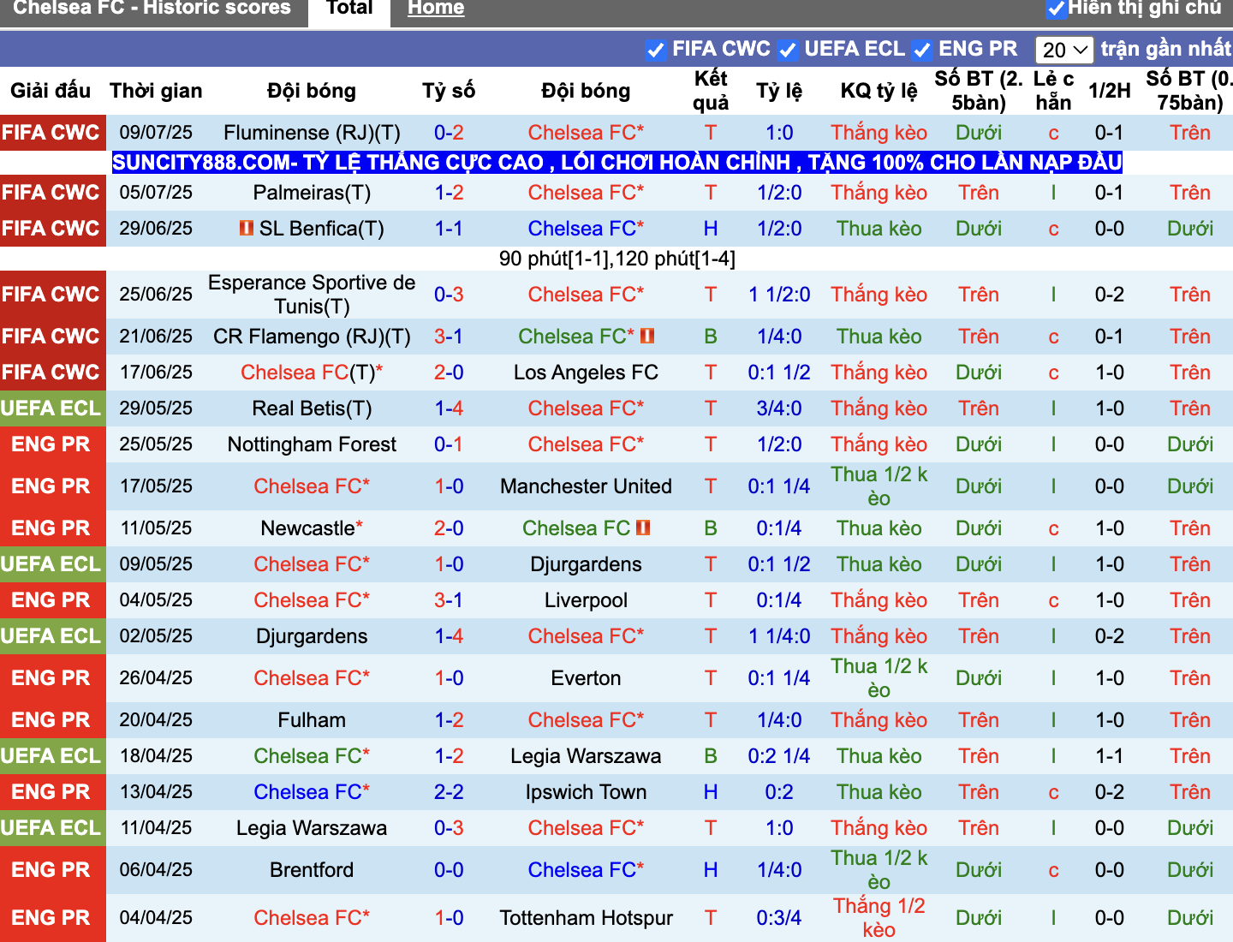Open the 20 recent matches dropdown
The image size is (1233, 942).
point(1064,50)
